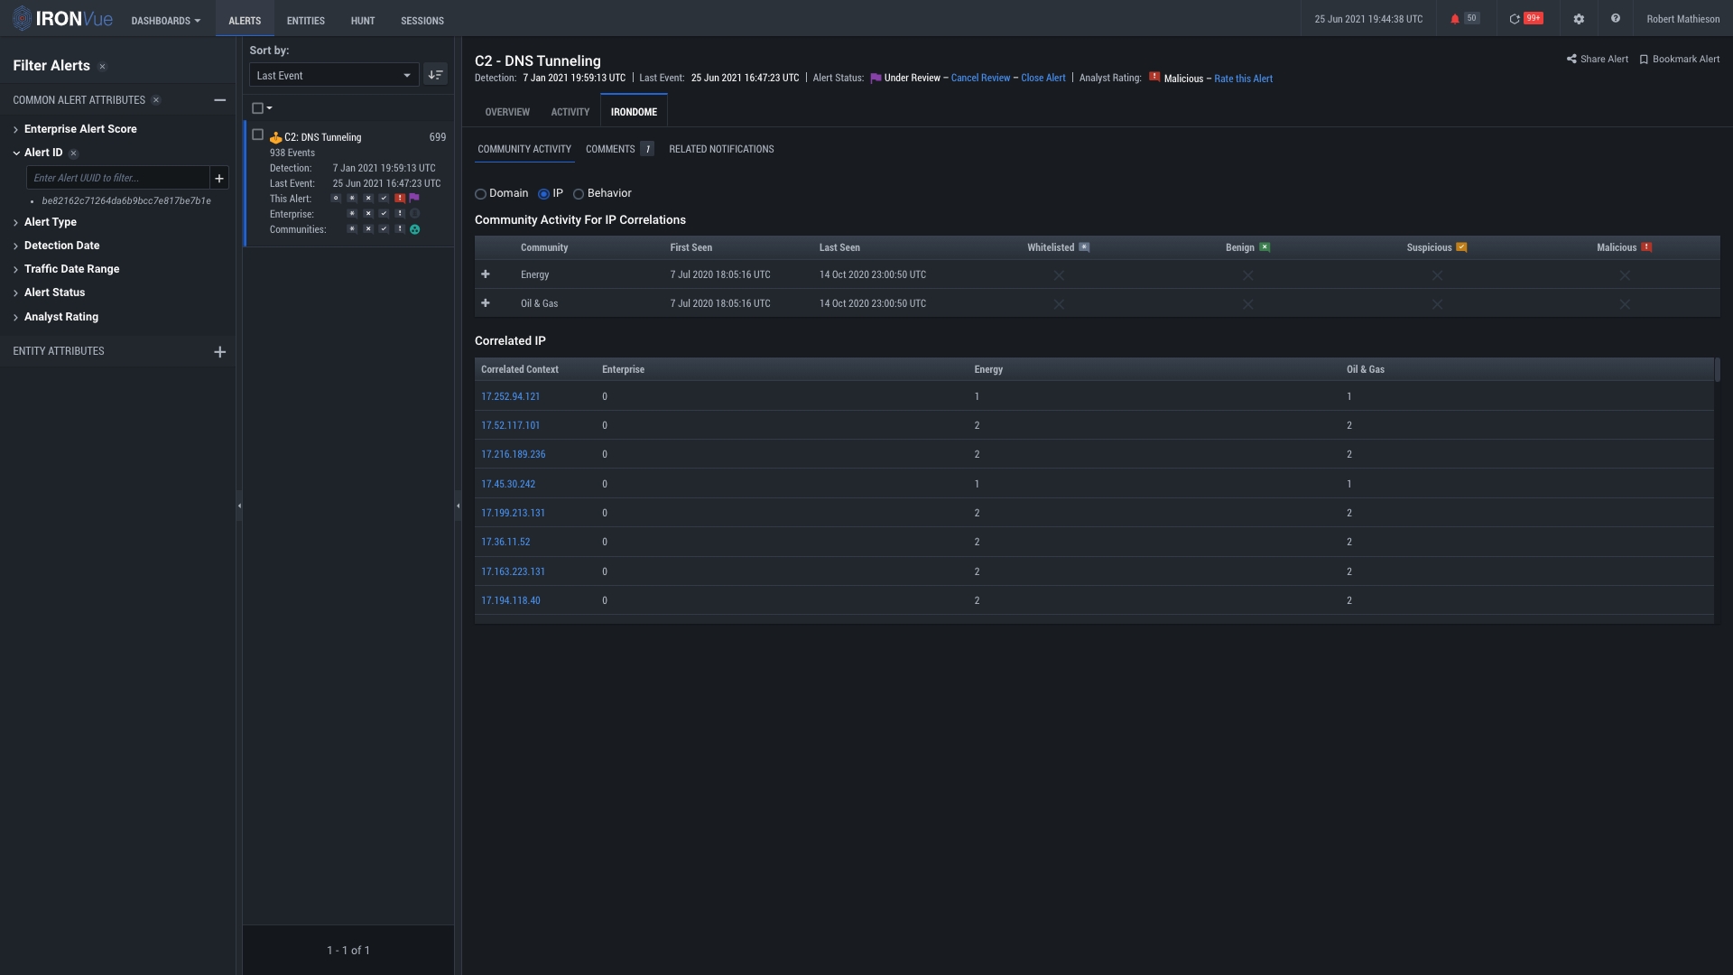
Task: Click the Bookmark Alert icon
Action: [x=1644, y=60]
